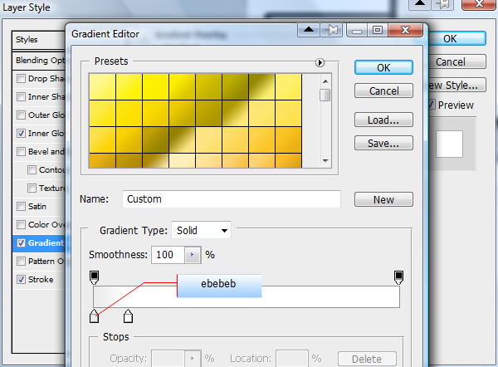498x367 pixels.
Task: Enable the Bevel and Emboss checkbox
Action: pos(21,152)
